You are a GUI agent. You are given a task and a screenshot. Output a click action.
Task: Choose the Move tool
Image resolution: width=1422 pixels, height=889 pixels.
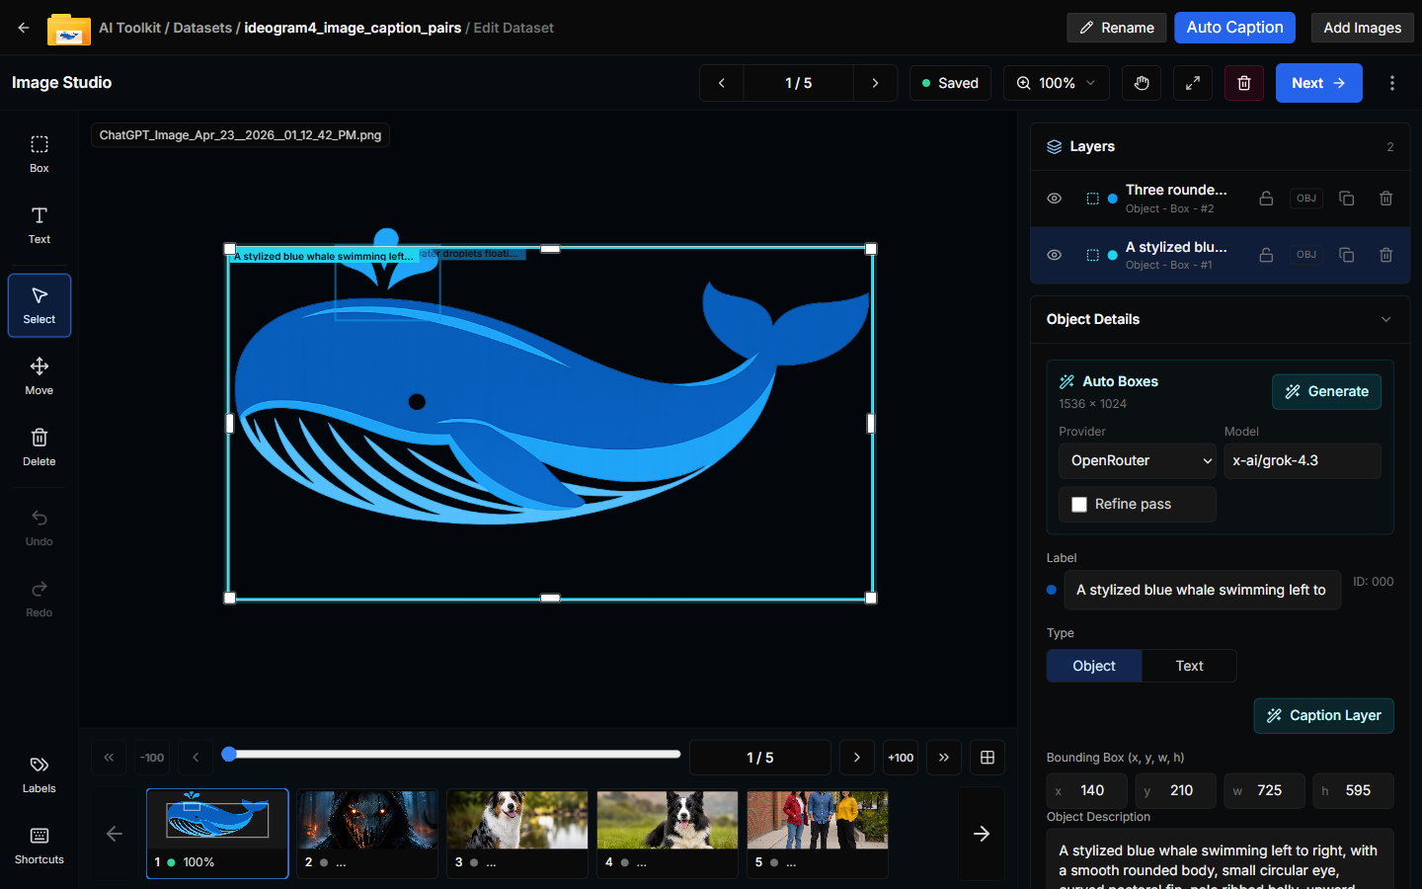click(x=39, y=376)
